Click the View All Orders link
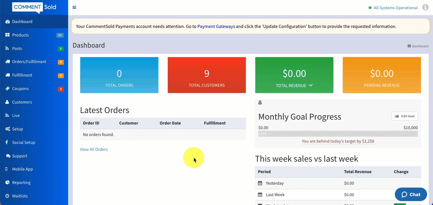 pyautogui.click(x=94, y=149)
